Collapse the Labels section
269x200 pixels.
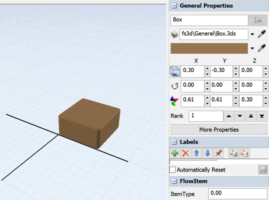coord(174,142)
